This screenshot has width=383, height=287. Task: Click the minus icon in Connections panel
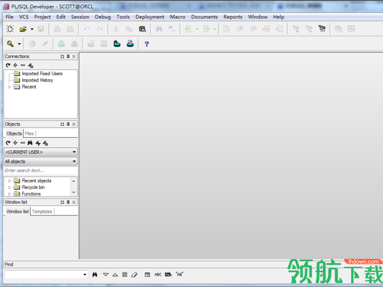click(x=23, y=65)
